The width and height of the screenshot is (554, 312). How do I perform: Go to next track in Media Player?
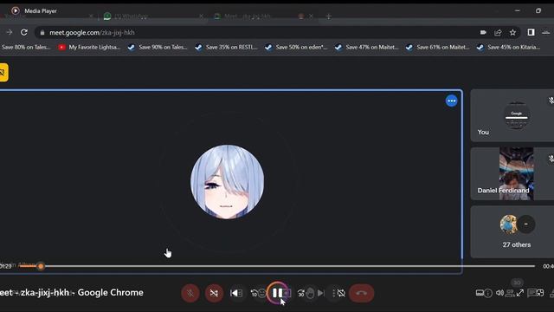[x=320, y=293]
